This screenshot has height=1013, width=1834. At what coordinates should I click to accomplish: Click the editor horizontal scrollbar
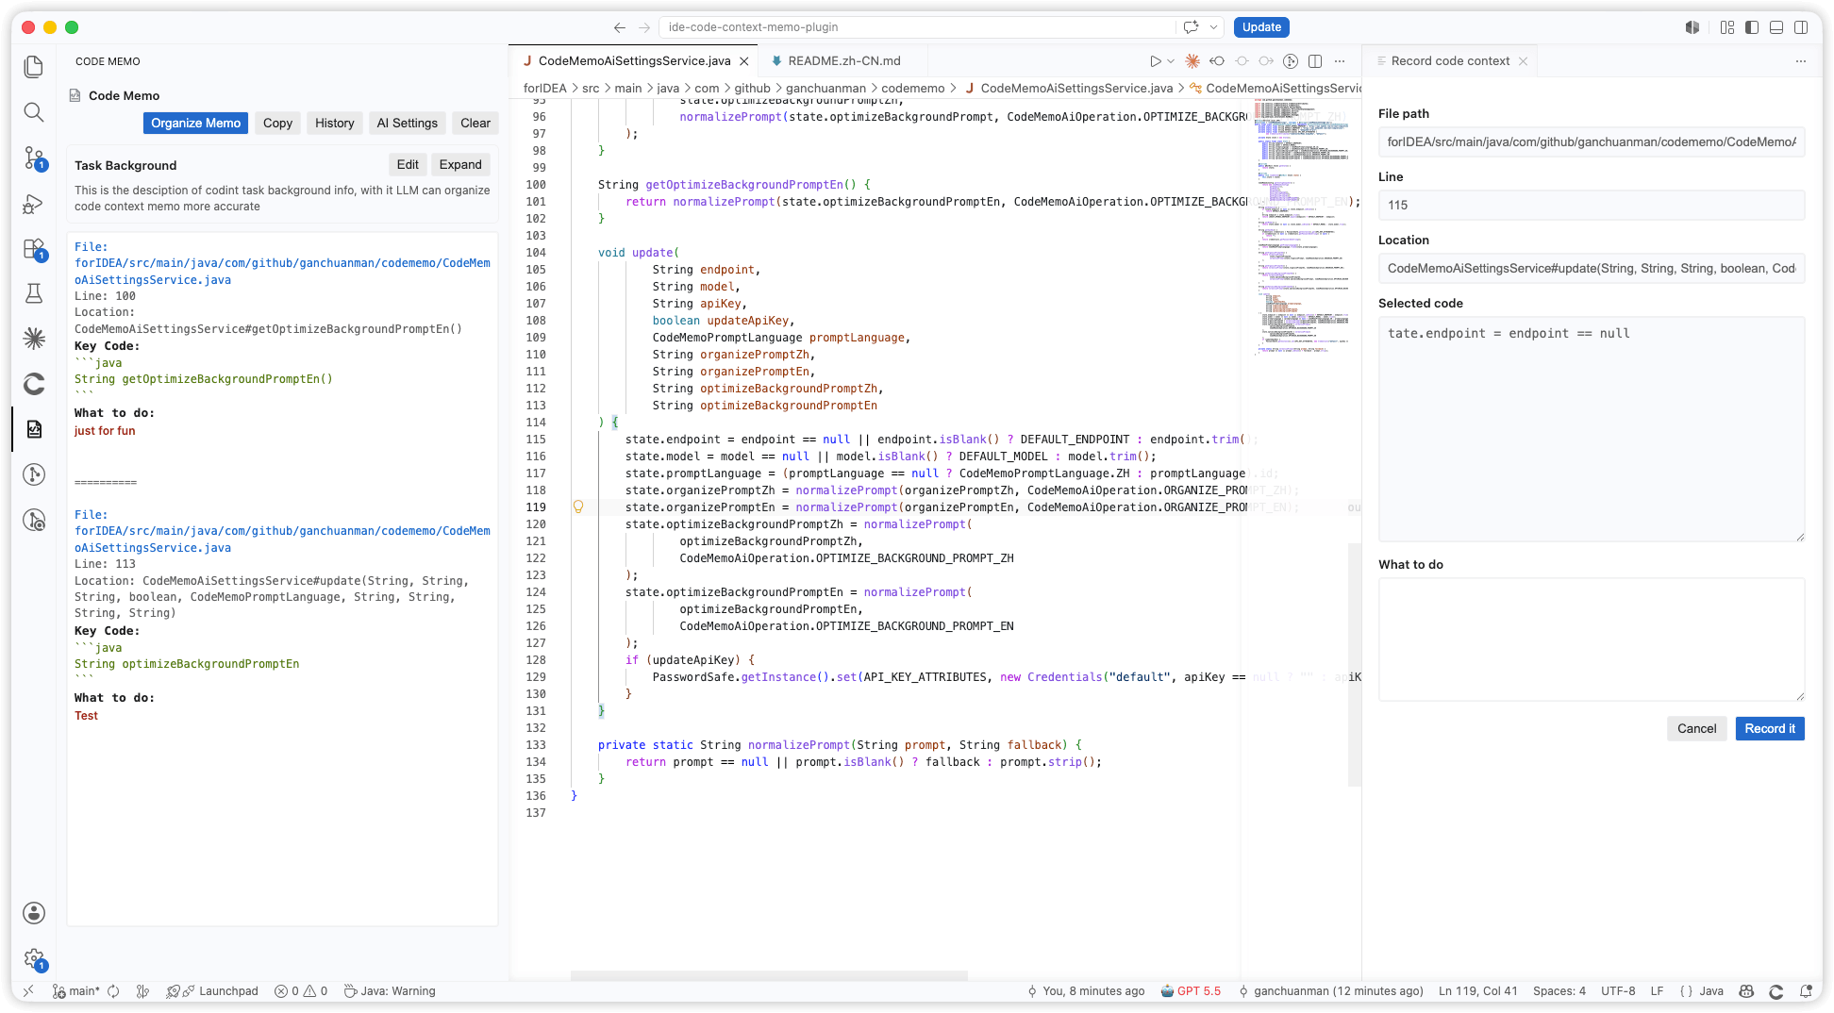(x=769, y=975)
